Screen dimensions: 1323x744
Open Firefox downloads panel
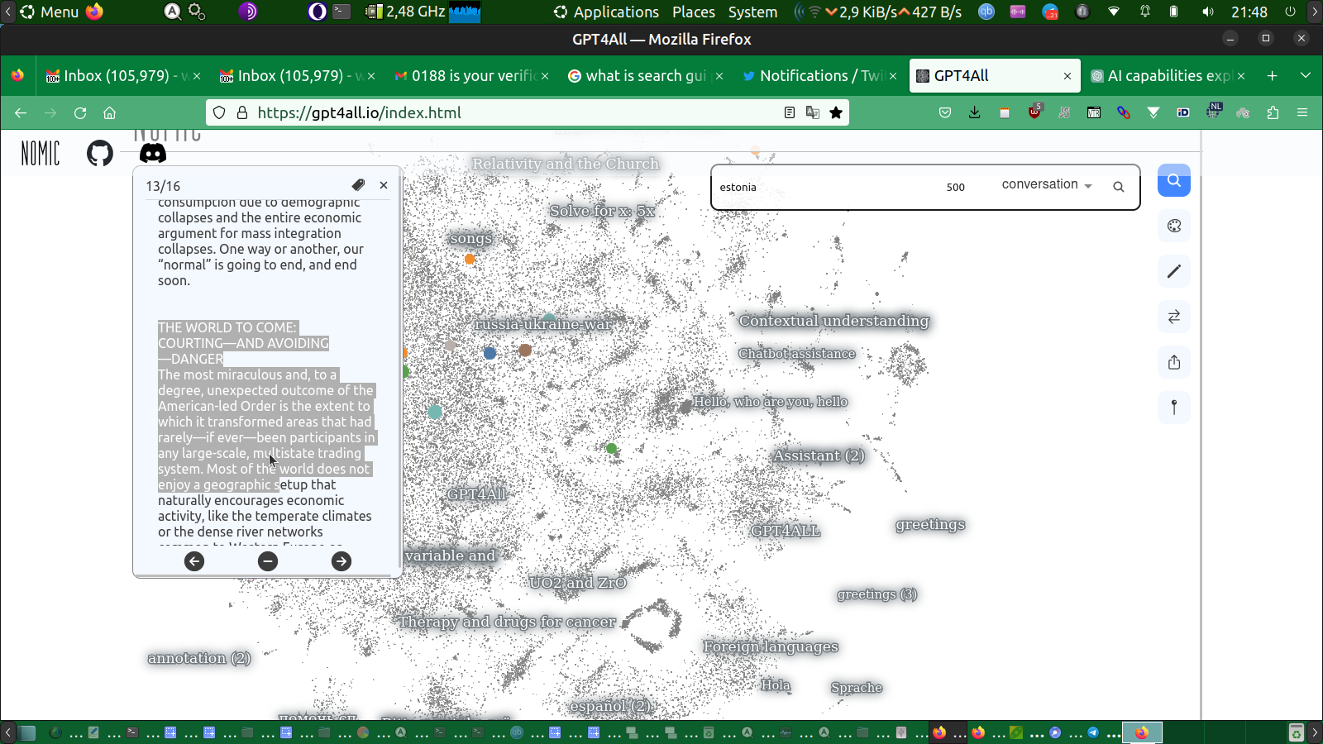coord(975,112)
